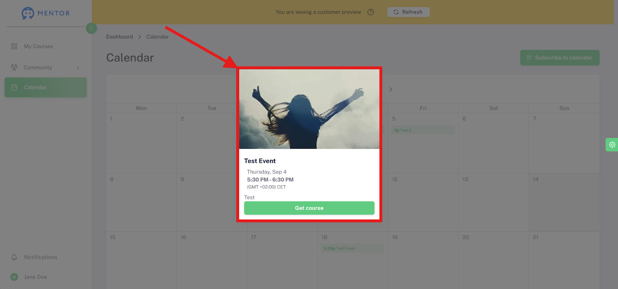The image size is (618, 289).
Task: Open the Sp Test 2 event
Action: pyautogui.click(x=423, y=130)
